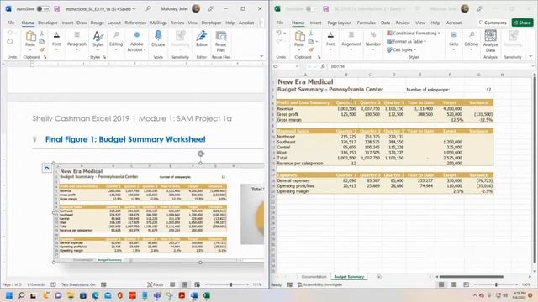This screenshot has height=302, width=538.
Task: Save the Excel workbook via save icon
Action: coord(326,9)
